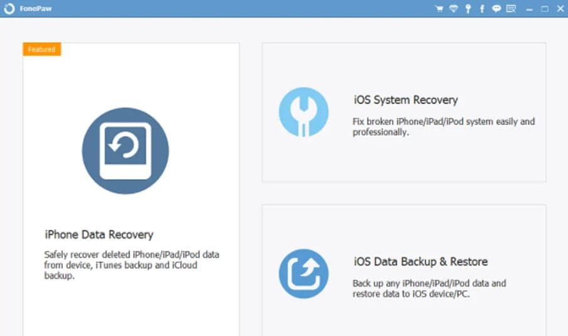Open the shopping cart purchase icon
This screenshot has height=336, width=568.
pos(439,9)
